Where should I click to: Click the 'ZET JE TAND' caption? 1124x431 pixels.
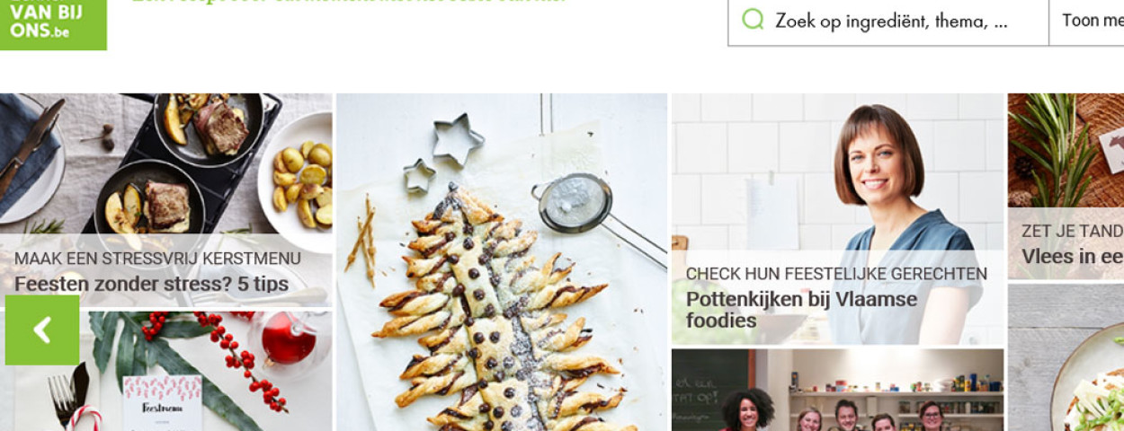point(1072,231)
